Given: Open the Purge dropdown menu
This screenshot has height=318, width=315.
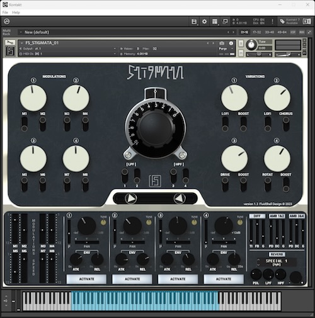Looking at the screenshot, I should (x=226, y=48).
